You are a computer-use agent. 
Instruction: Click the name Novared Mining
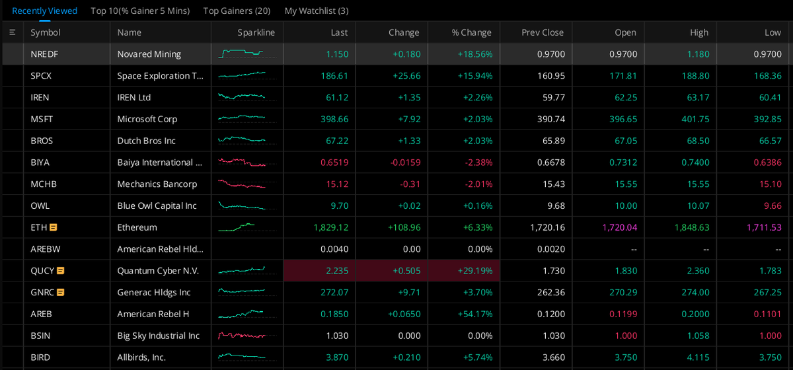pyautogui.click(x=149, y=54)
